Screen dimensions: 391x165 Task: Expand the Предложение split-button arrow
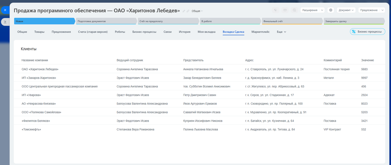click(x=382, y=10)
